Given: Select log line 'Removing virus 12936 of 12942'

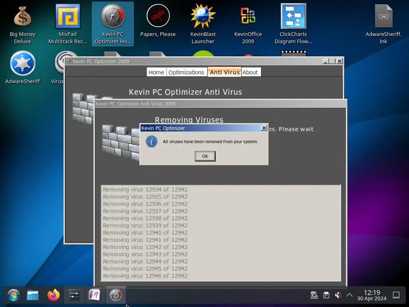Looking at the screenshot, I should [x=145, y=204].
